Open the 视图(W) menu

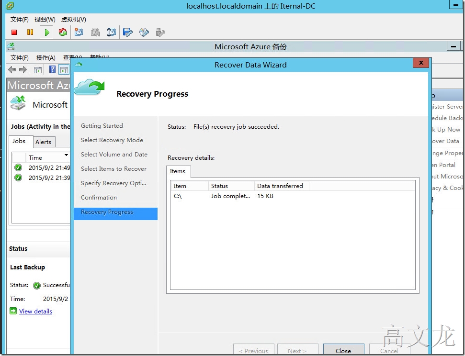pyautogui.click(x=45, y=20)
